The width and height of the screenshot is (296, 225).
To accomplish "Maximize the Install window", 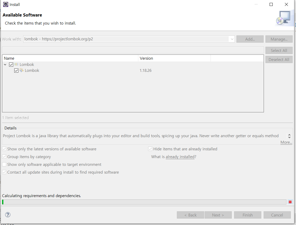I will pos(271,4).
